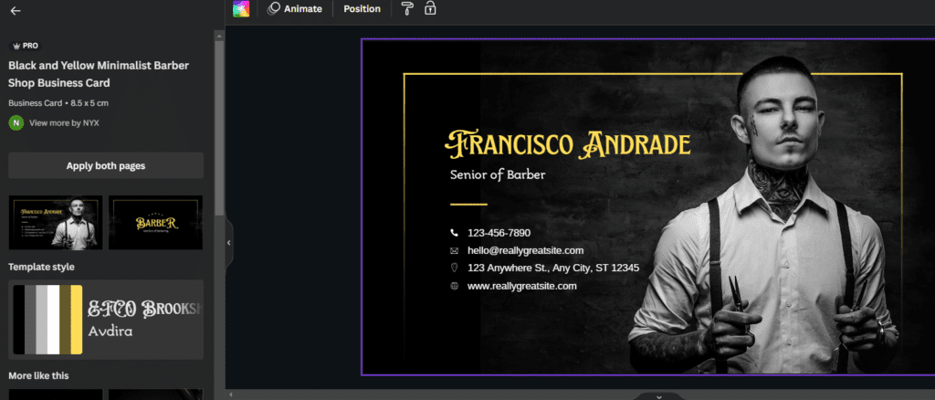Screen dimensions: 935x400
Task: Click the envelope email icon on card
Action: click(x=455, y=250)
